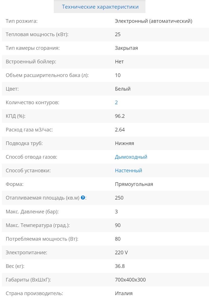Click the weight value 36.8
Viewport: 209px width, 299px height.
pos(120,266)
